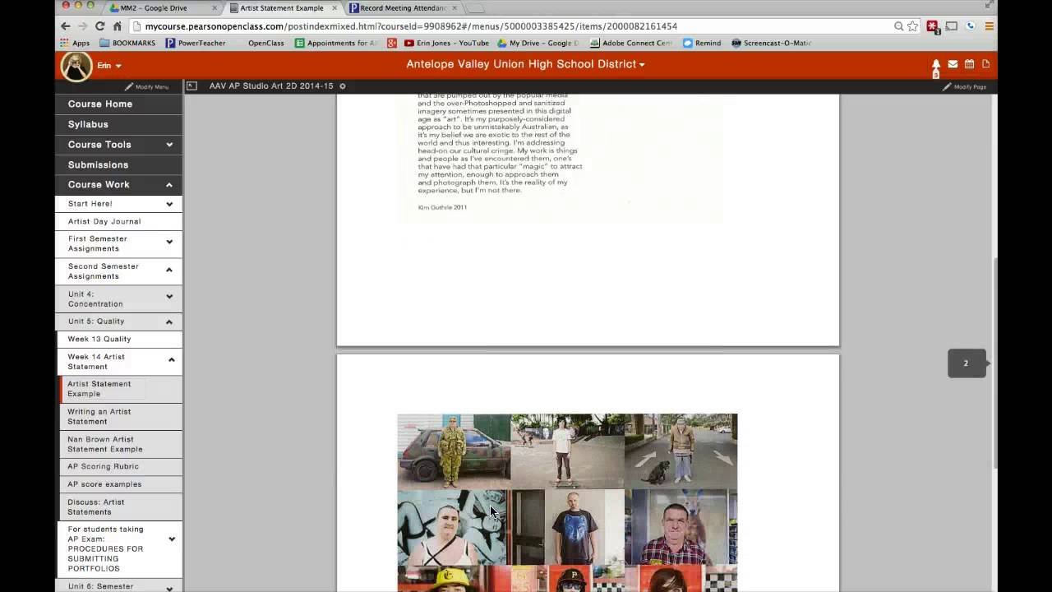
Task: Open the notifications bell icon
Action: click(x=935, y=65)
